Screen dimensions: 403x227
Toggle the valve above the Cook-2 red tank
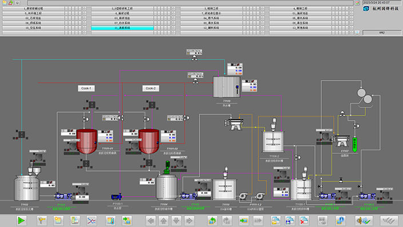point(146,119)
